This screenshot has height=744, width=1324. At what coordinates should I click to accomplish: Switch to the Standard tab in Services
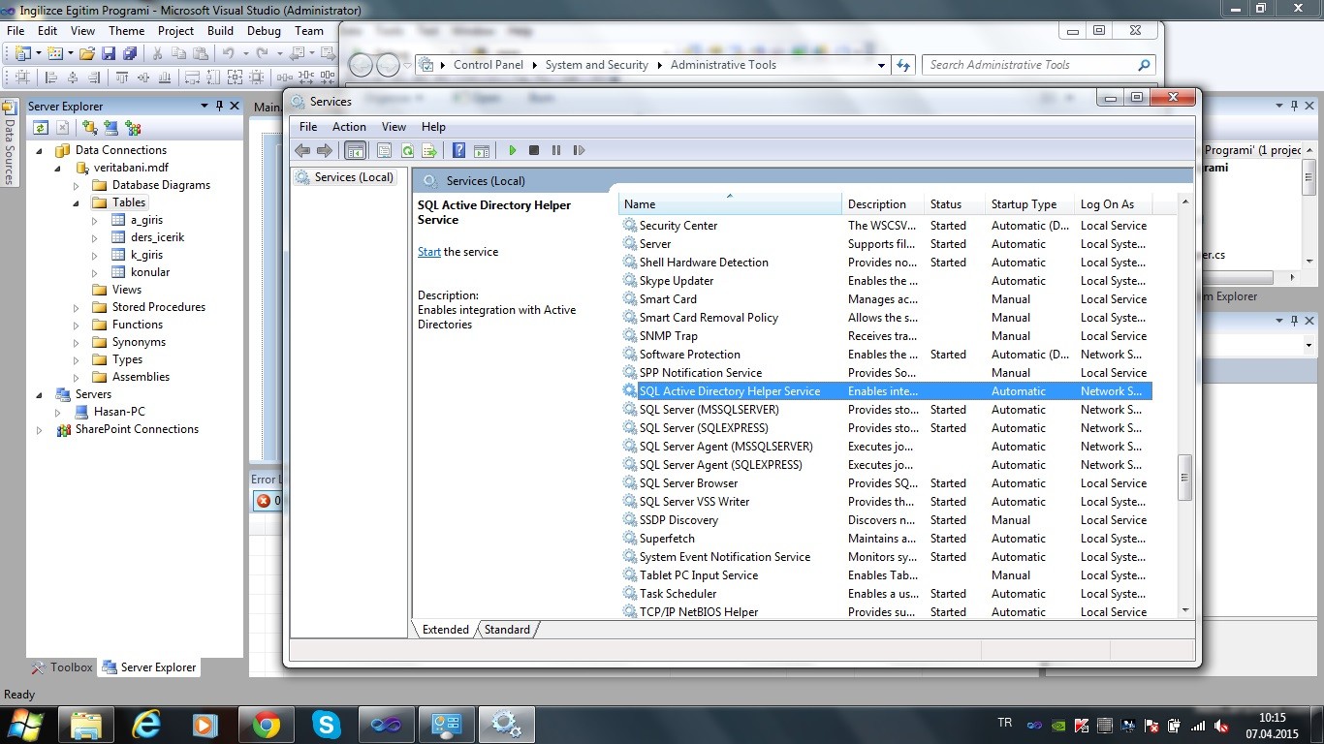tap(507, 630)
